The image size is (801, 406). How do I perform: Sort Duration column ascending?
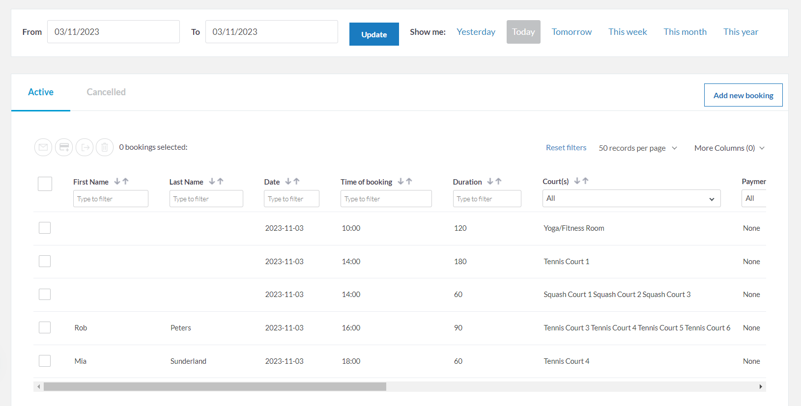click(x=499, y=182)
